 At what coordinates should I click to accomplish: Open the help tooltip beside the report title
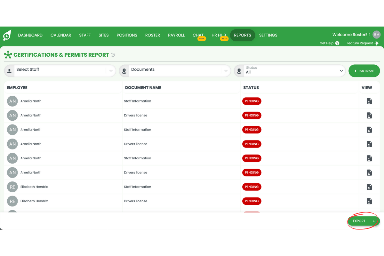pos(113,55)
